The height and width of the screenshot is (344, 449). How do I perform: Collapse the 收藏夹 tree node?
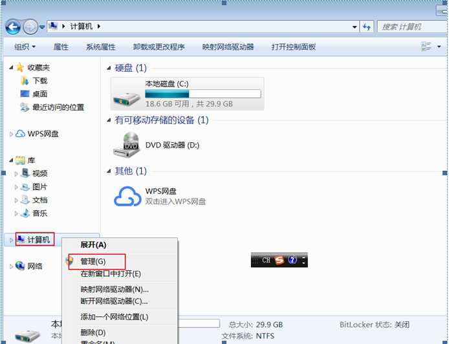tap(11, 67)
